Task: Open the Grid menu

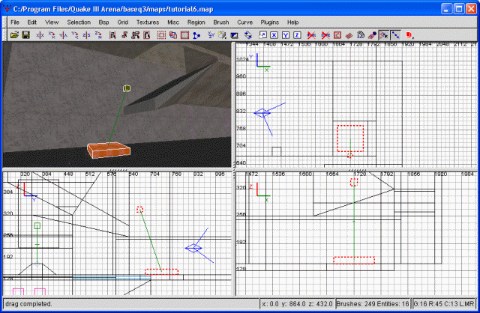Action: [x=122, y=22]
